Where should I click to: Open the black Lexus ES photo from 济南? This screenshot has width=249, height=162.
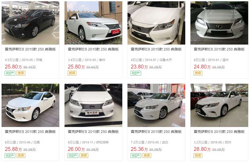click(x=30, y=23)
